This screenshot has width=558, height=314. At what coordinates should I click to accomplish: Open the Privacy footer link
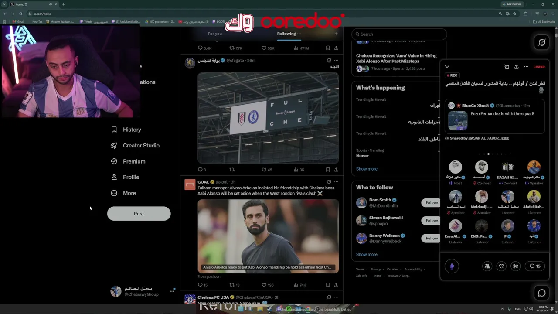(375, 270)
